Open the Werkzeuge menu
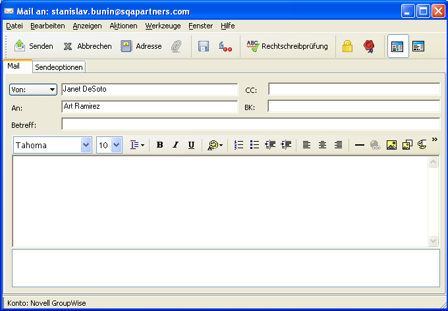448x311 pixels. 163,26
